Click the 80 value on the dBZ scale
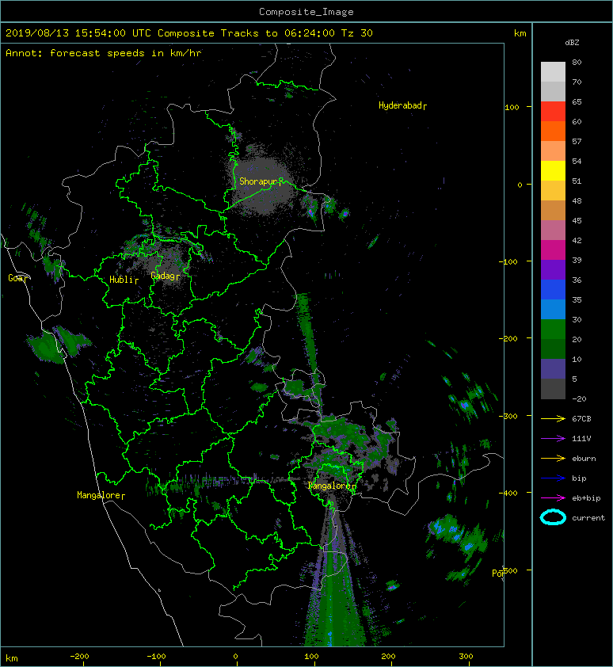Viewport: 613px width, 667px height. 577,62
